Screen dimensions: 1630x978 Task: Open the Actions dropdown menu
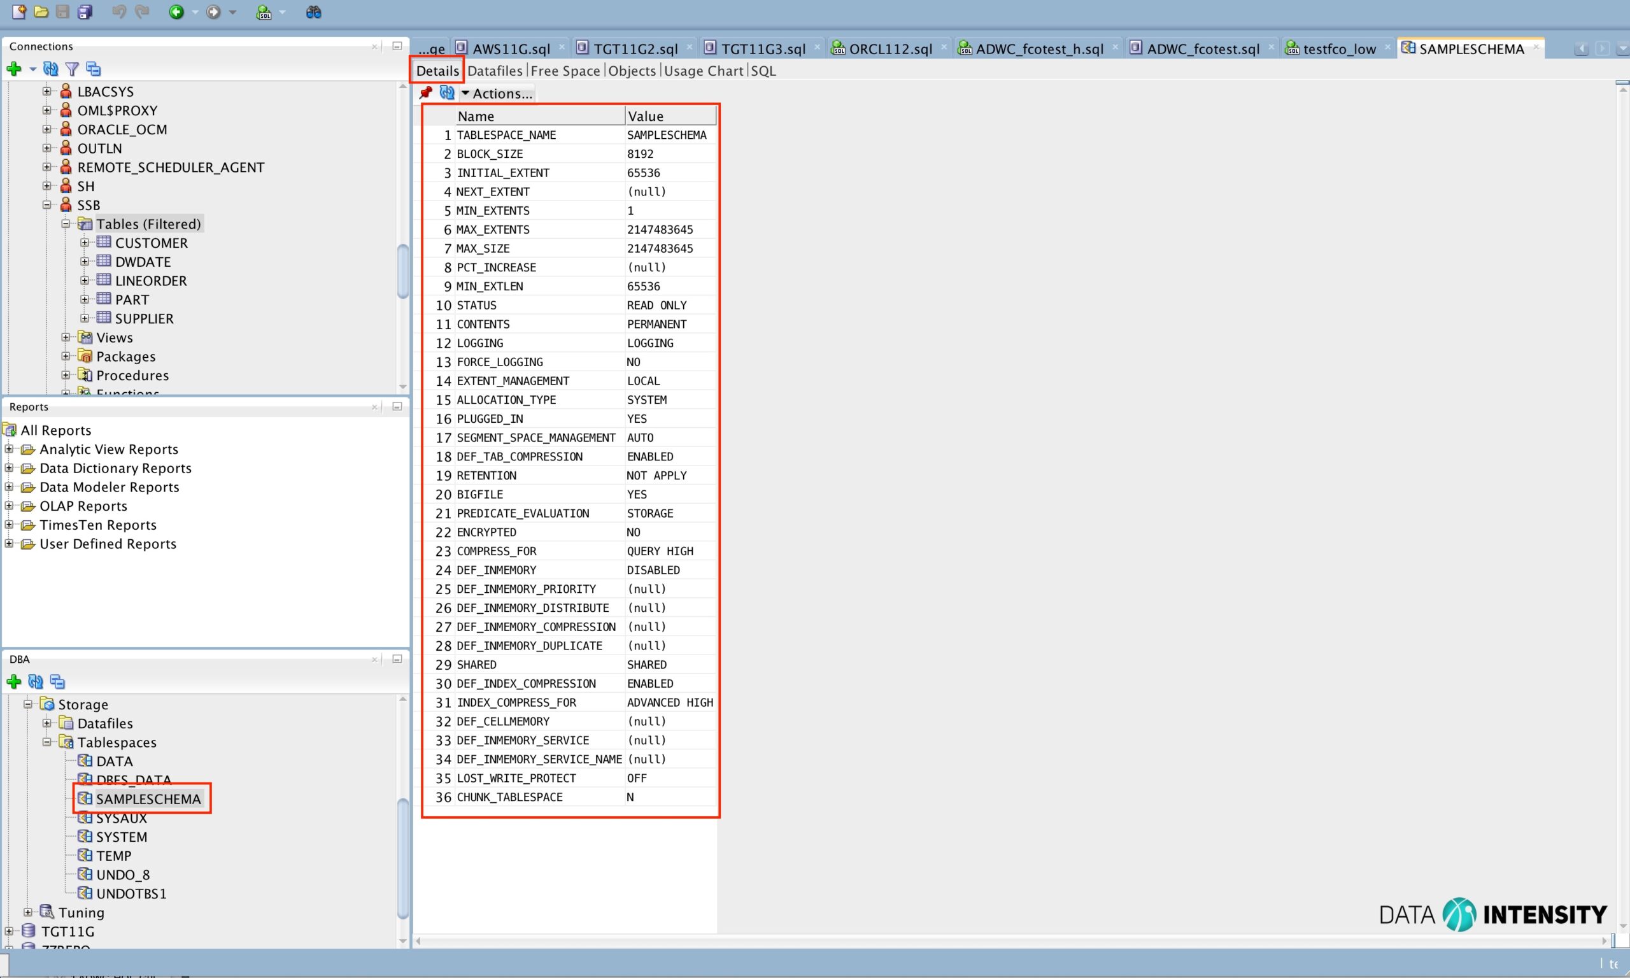pos(497,94)
